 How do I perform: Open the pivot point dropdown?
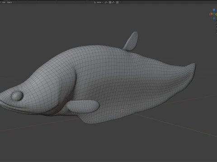106,2
